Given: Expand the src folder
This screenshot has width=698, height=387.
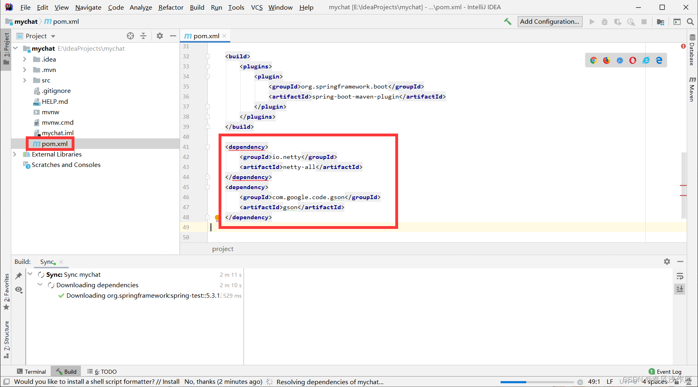Looking at the screenshot, I should coord(25,80).
